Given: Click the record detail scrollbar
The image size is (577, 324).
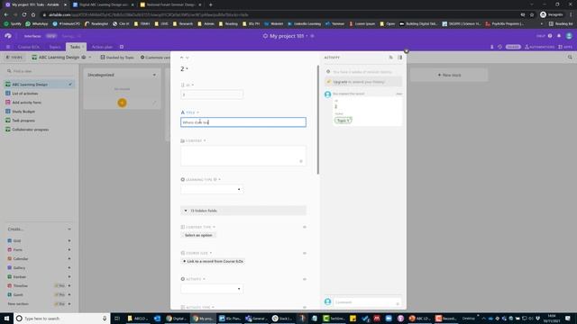Looking at the screenshot, I should (x=318, y=120).
